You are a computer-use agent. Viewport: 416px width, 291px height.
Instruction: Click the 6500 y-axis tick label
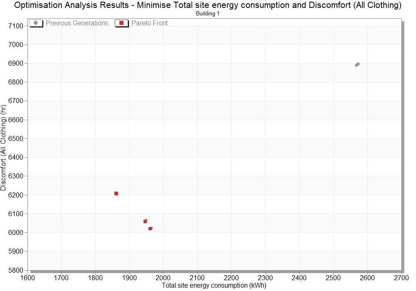16,138
